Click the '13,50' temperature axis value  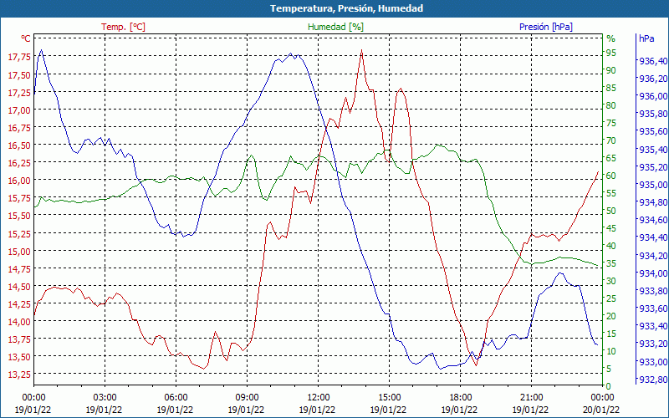[x=19, y=357]
